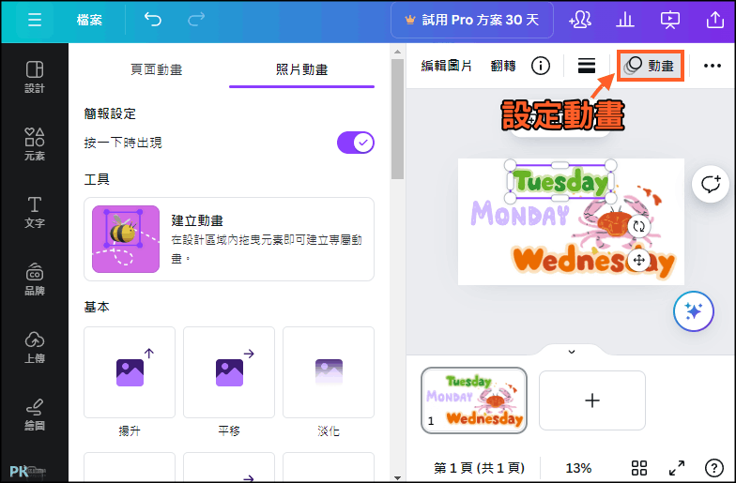Apply the 淡化 fade animation
736x483 pixels.
click(329, 372)
